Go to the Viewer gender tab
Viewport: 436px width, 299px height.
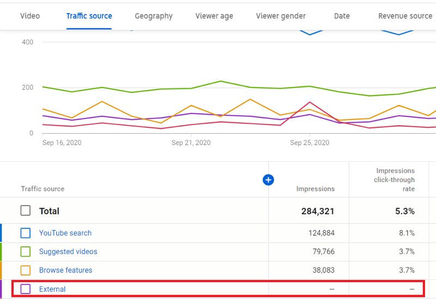pyautogui.click(x=281, y=16)
